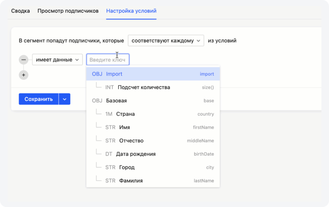Focus the 'Введите ключ' input field
This screenshot has width=329, height=207.
point(108,60)
